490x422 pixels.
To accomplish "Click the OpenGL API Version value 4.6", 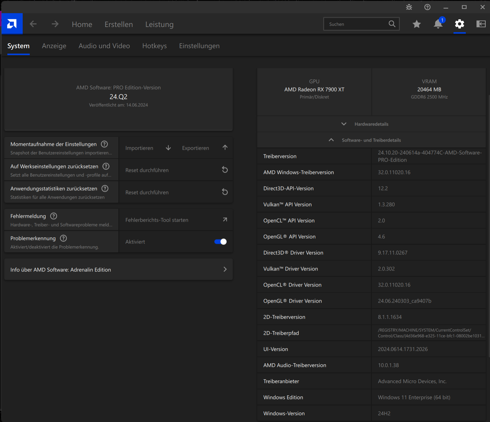I will [381, 237].
